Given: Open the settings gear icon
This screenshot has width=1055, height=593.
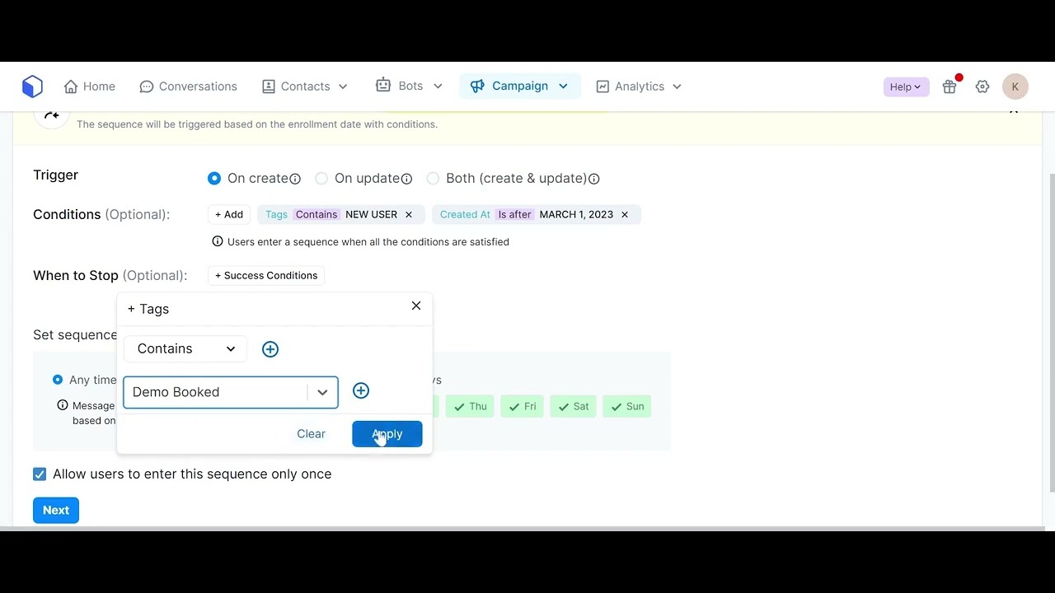Looking at the screenshot, I should [982, 86].
